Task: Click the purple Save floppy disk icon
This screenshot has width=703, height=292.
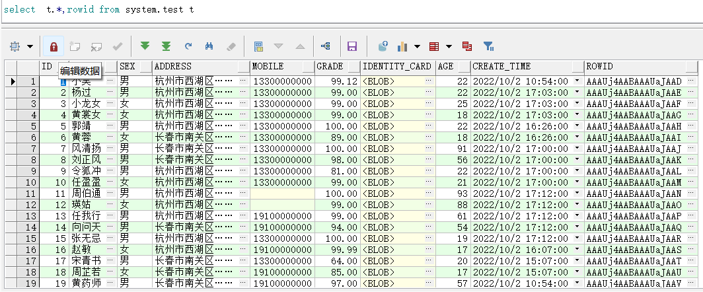Action: pos(352,46)
